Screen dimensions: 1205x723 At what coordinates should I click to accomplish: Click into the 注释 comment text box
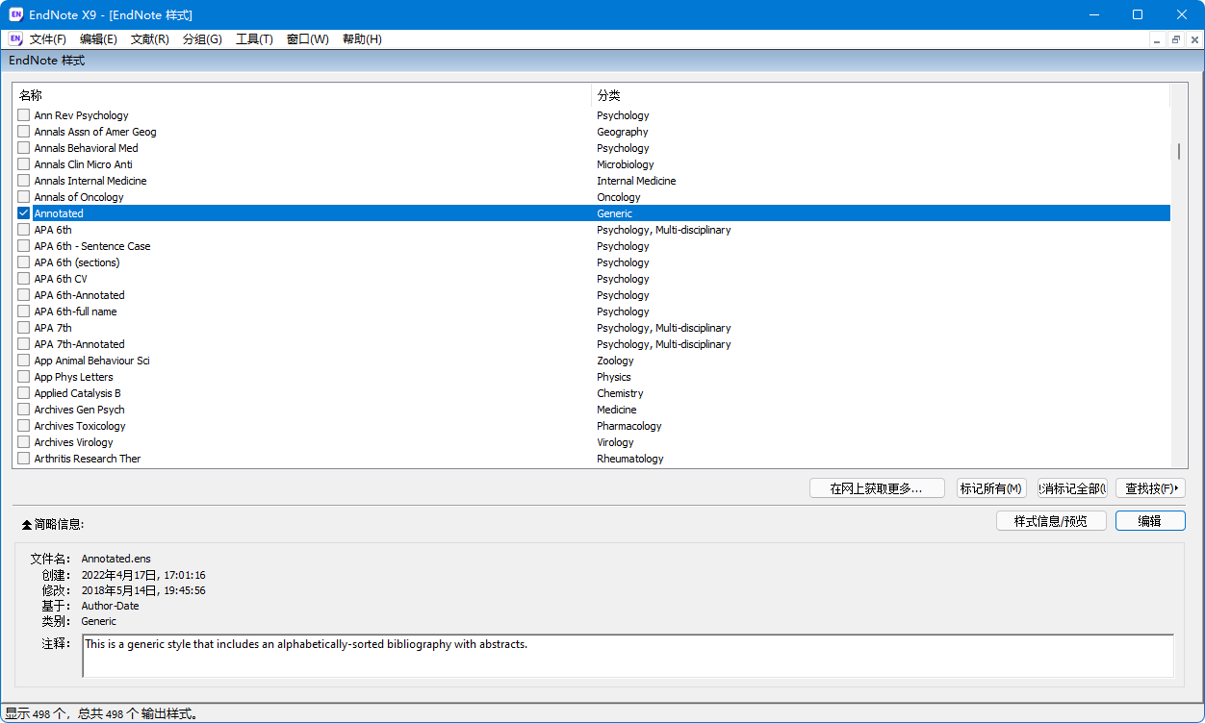[628, 656]
